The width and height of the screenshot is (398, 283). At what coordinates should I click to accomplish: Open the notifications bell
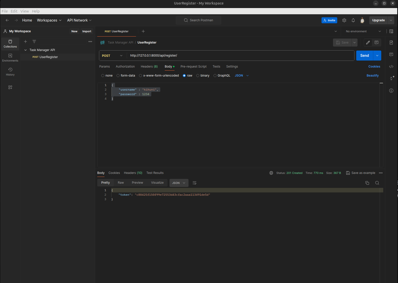click(x=353, y=20)
